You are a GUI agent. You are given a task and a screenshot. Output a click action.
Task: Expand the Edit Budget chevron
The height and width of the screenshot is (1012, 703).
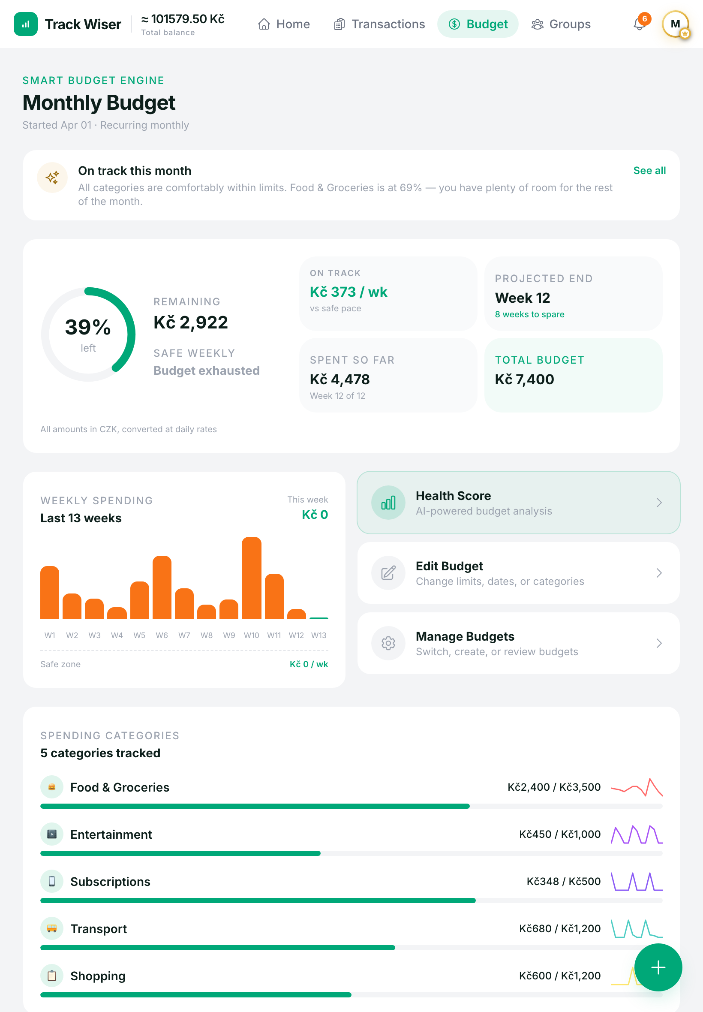pyautogui.click(x=659, y=573)
